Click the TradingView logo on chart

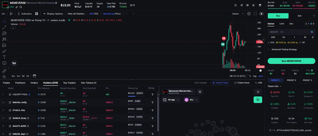(14, 63)
